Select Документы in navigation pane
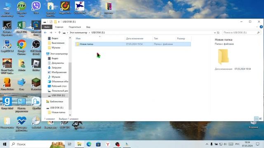Screen dimensions: 264x148 click(x=58, y=63)
